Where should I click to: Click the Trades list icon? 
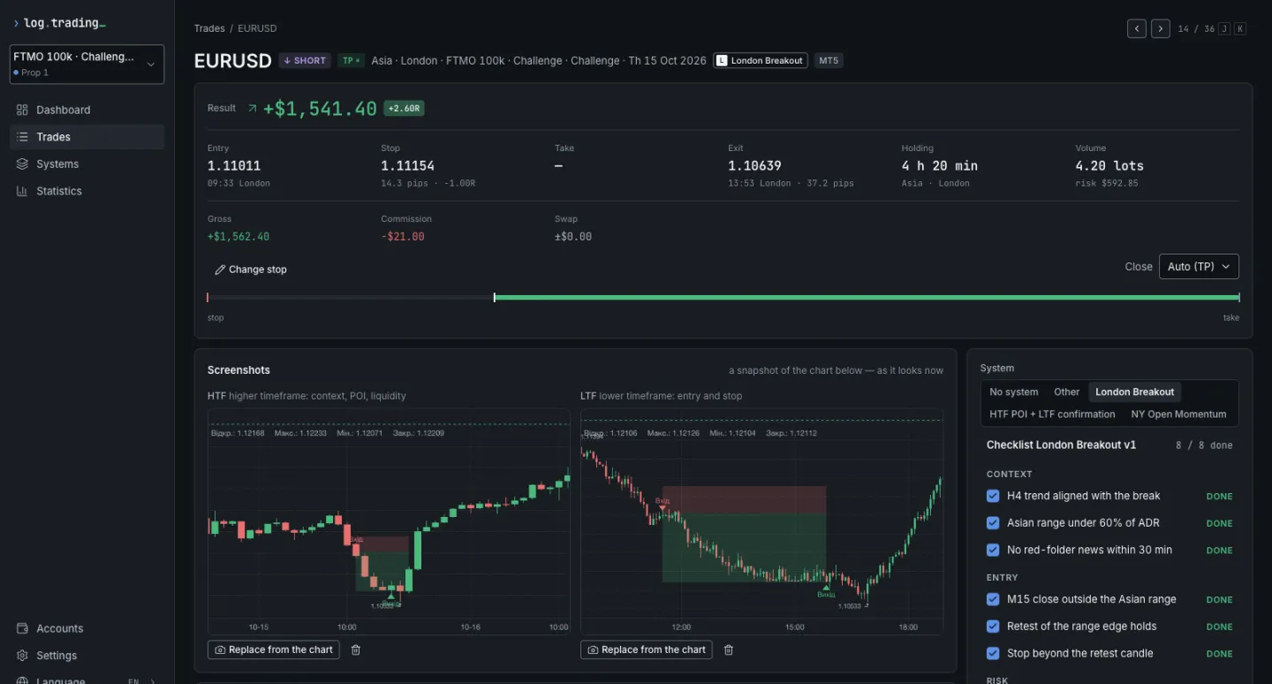(x=22, y=137)
